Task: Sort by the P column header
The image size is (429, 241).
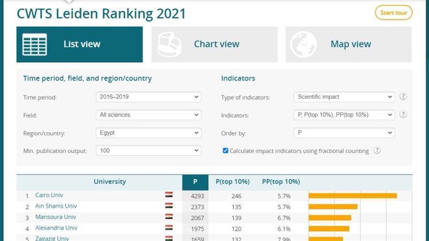Action: [x=194, y=182]
